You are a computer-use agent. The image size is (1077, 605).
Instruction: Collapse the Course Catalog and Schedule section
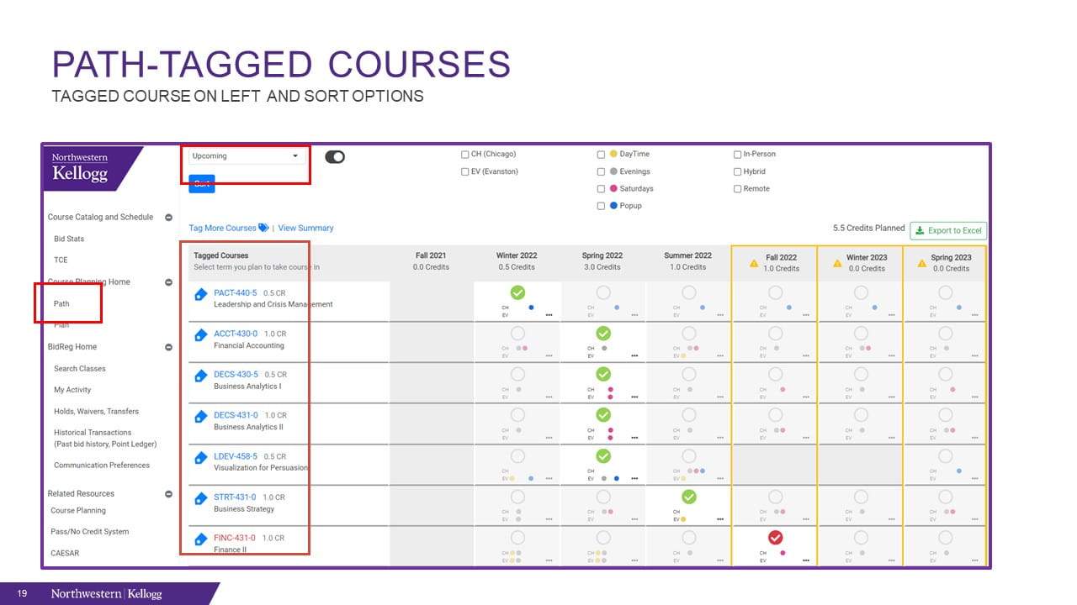pos(168,217)
